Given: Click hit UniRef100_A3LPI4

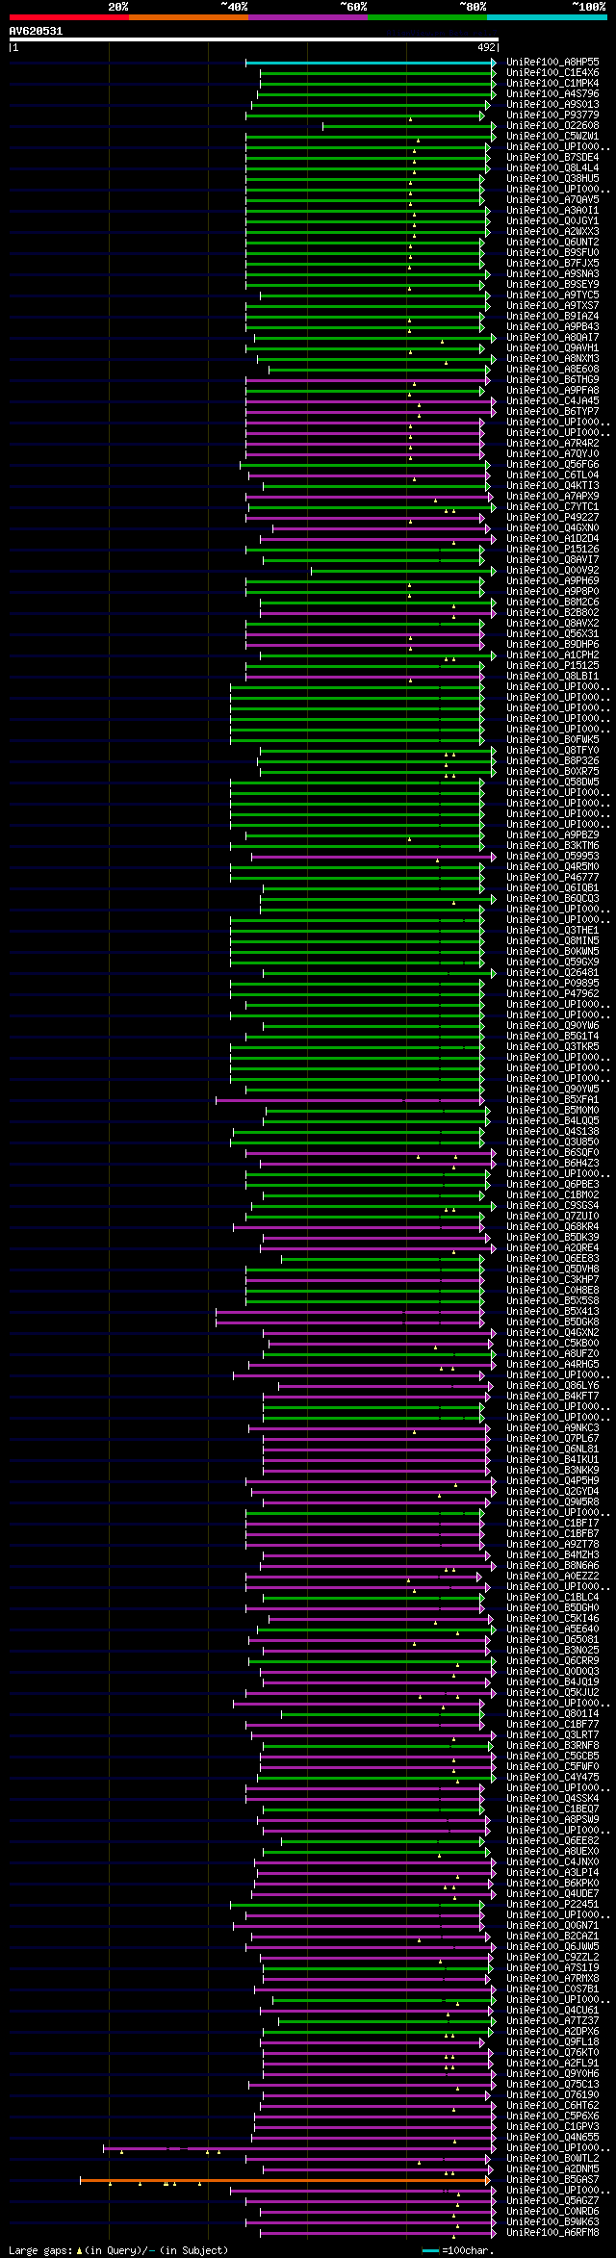Looking at the screenshot, I should [x=552, y=1873].
